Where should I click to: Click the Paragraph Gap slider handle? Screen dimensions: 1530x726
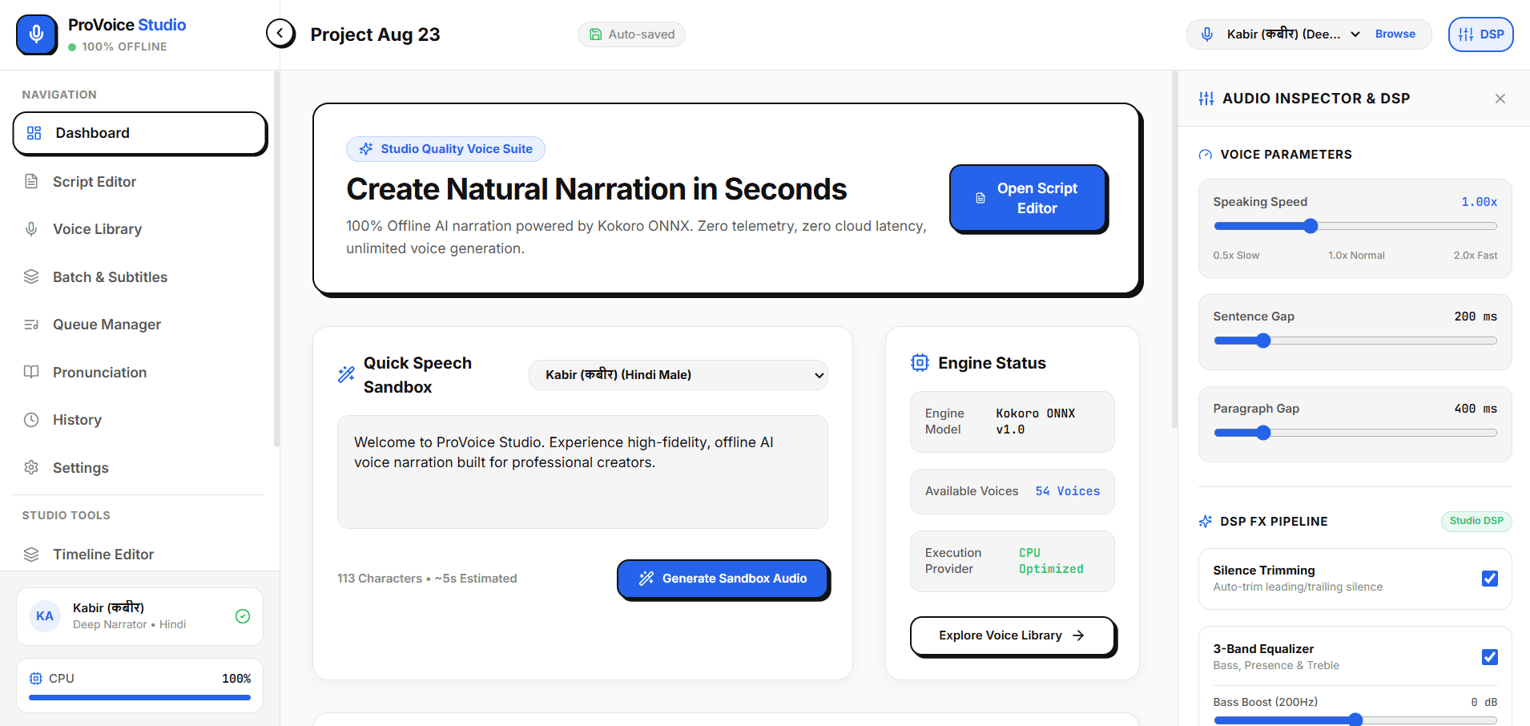pyautogui.click(x=1263, y=433)
